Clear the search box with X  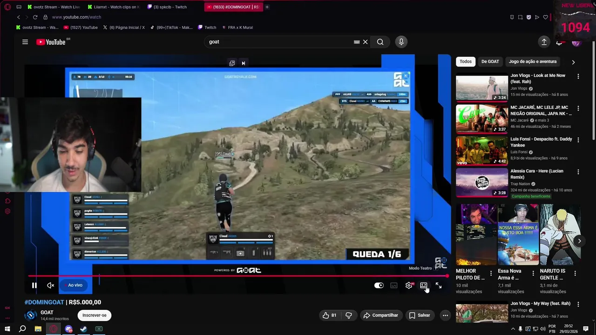pos(366,42)
